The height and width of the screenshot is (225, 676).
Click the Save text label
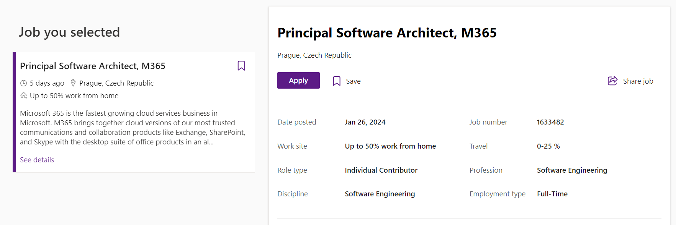pyautogui.click(x=353, y=81)
